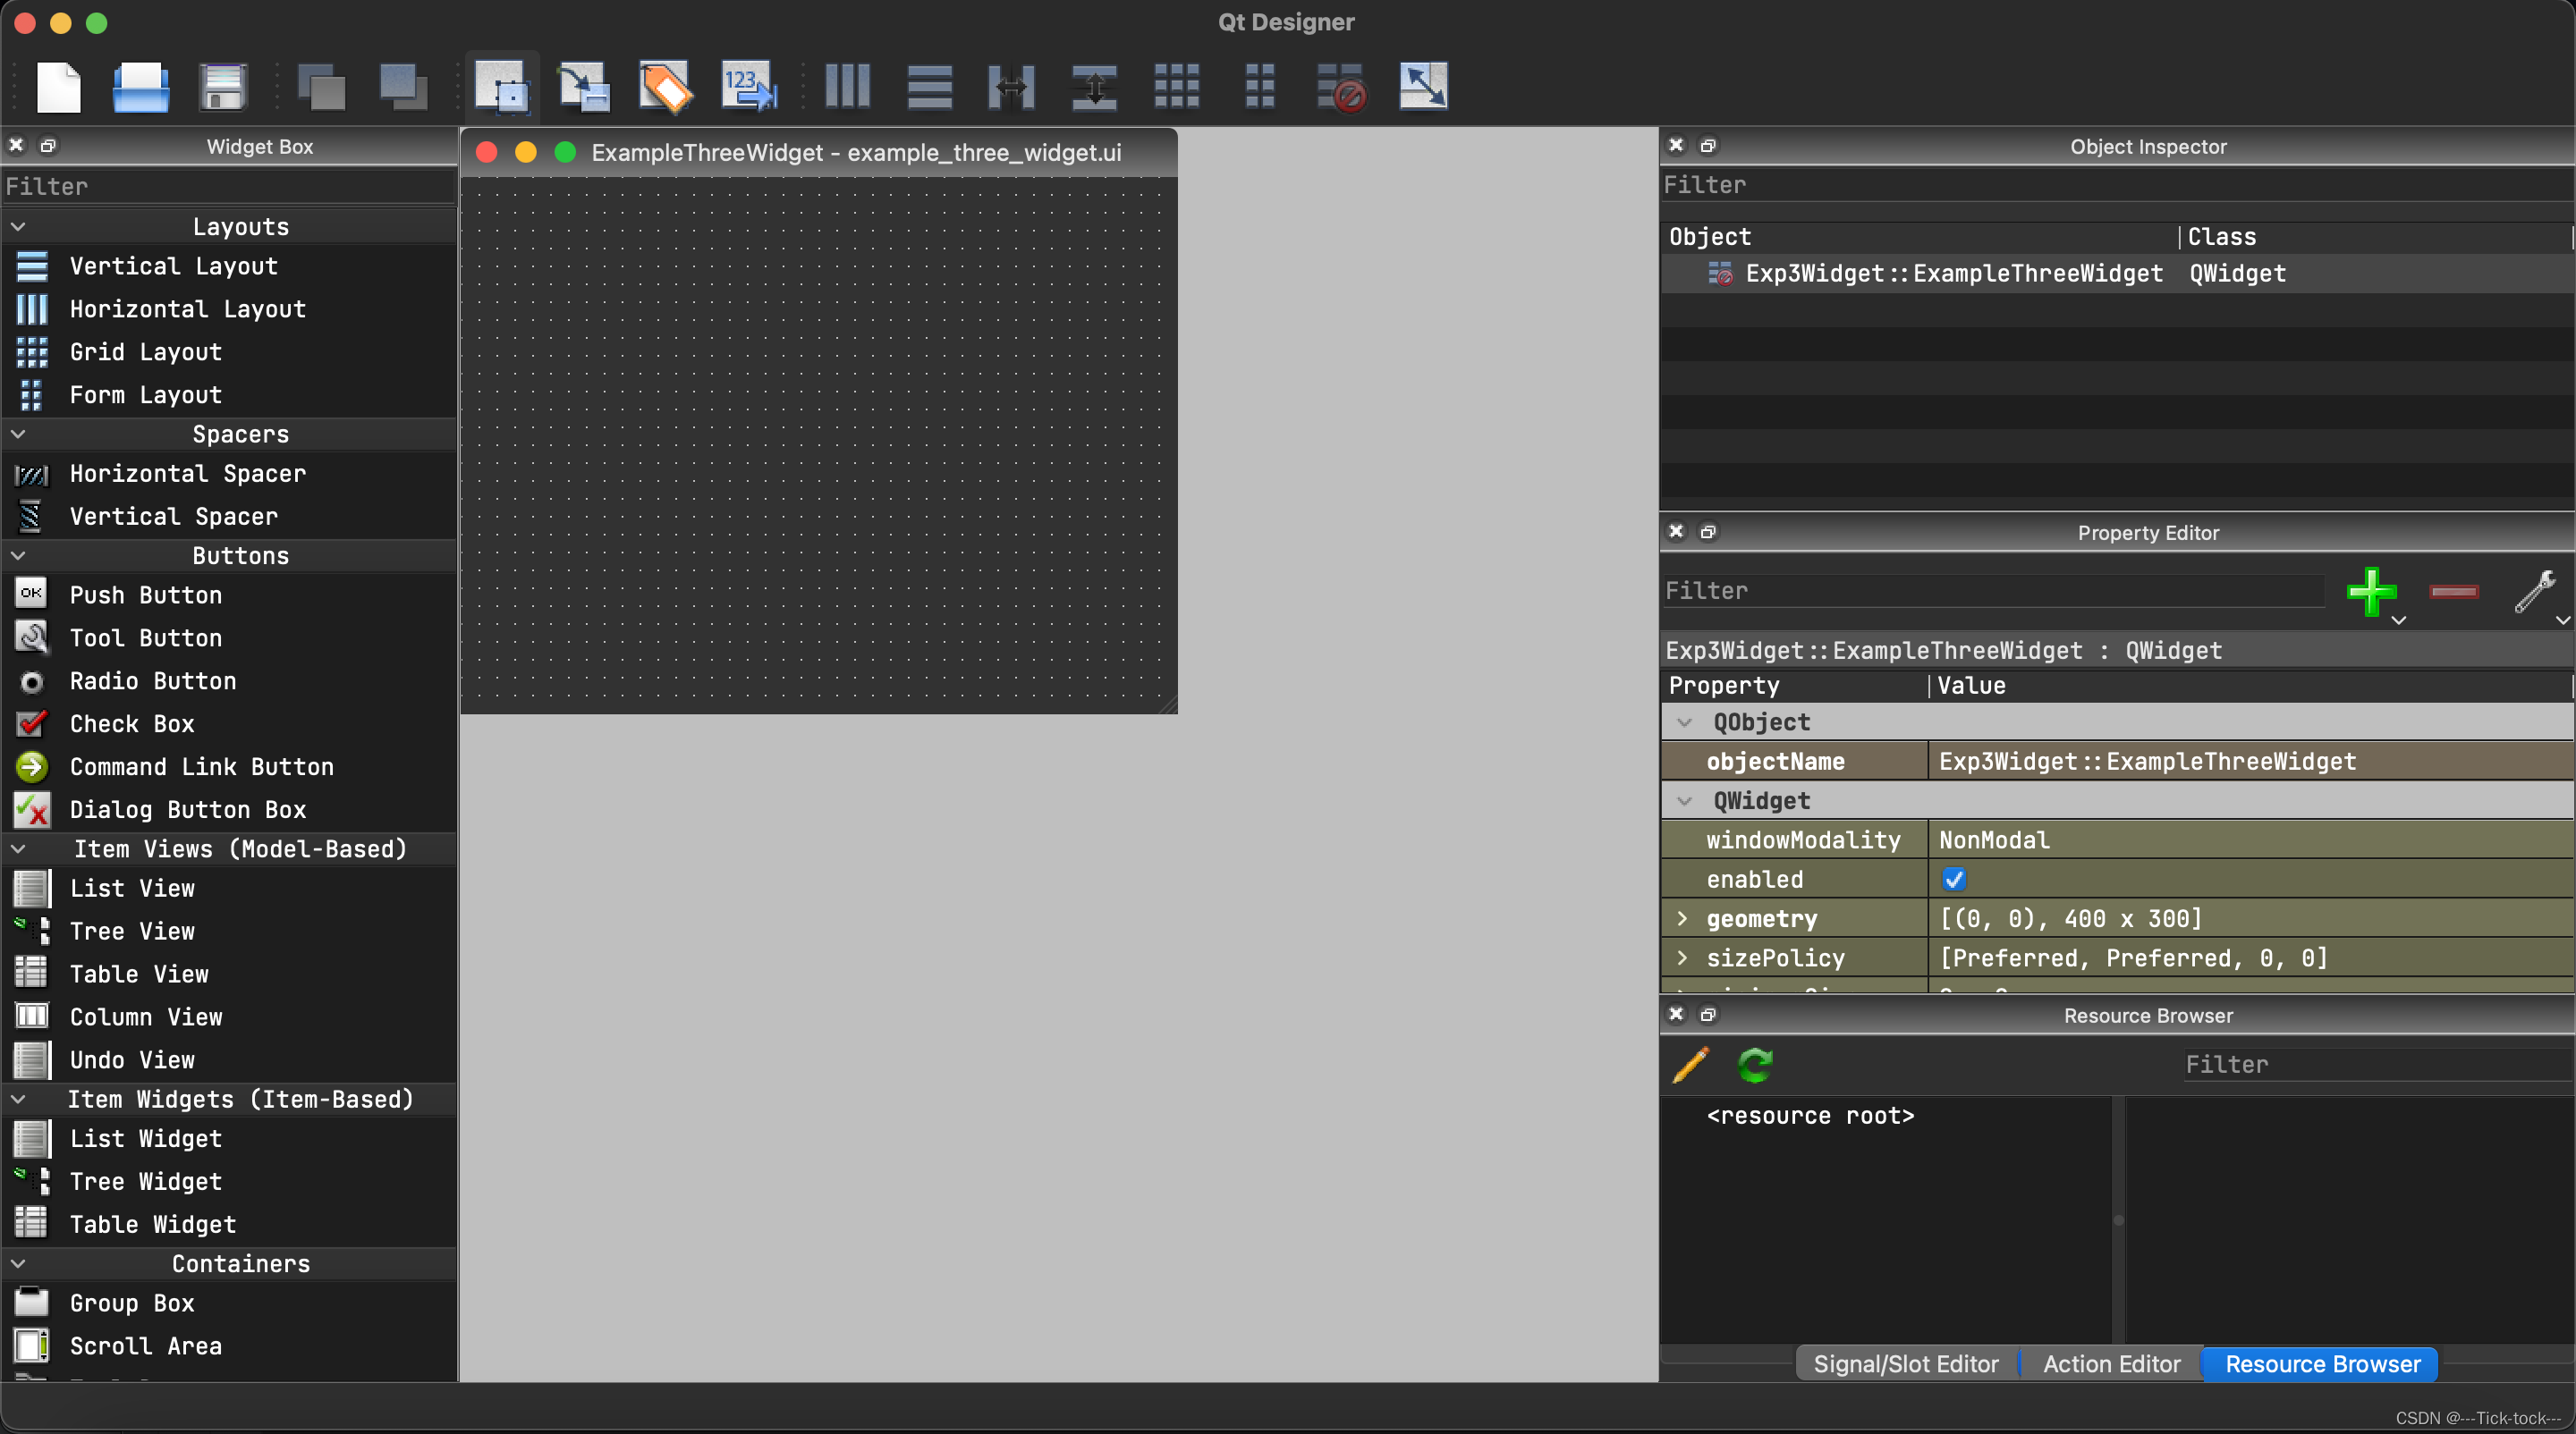The height and width of the screenshot is (1434, 2576).
Task: Select Radio Button in Widget Box
Action: [x=153, y=680]
